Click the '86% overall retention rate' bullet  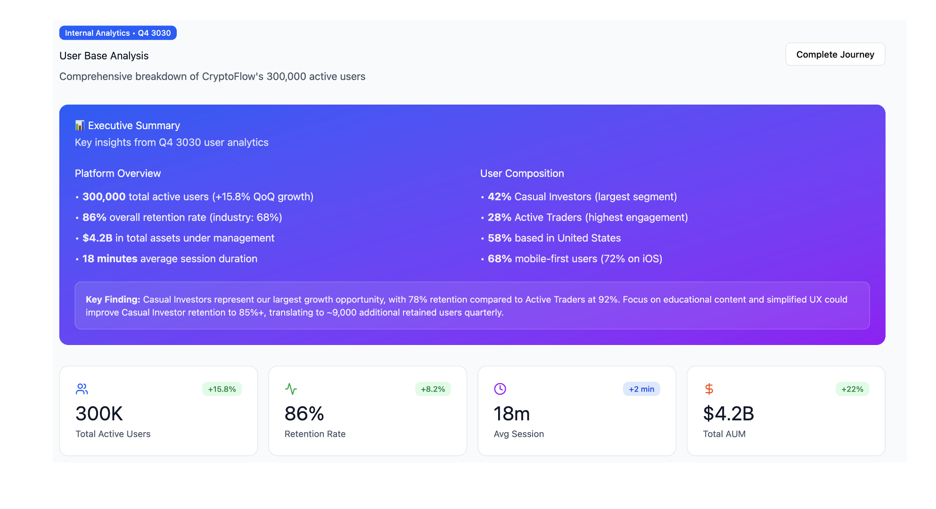tap(179, 217)
